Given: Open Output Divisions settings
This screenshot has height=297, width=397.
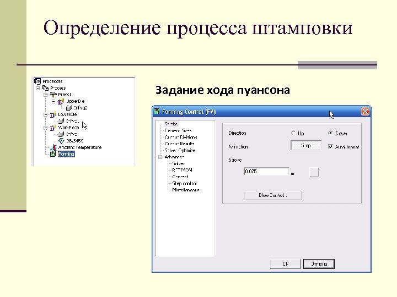Looking at the screenshot, I should tap(181, 137).
